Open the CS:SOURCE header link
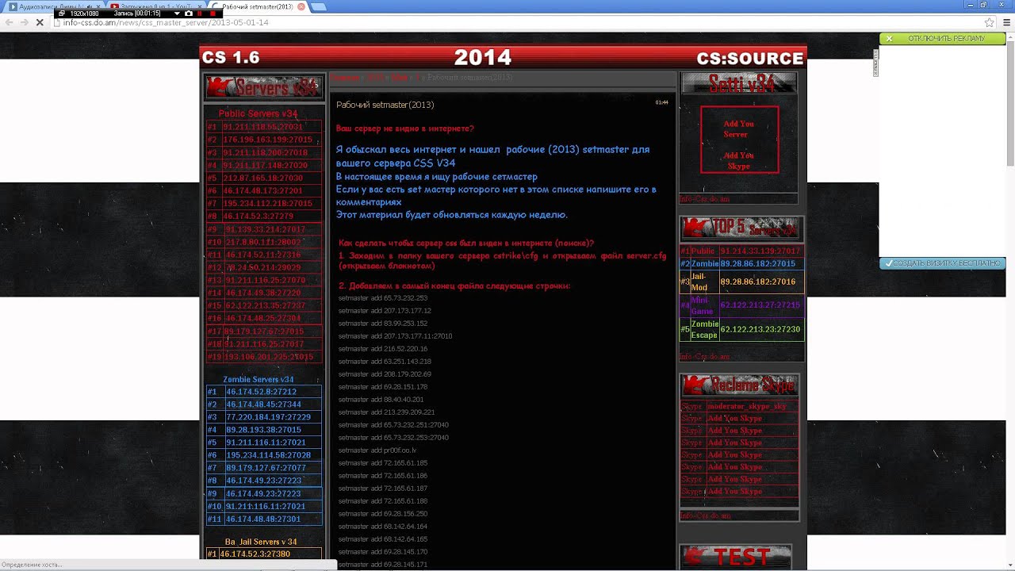Screen dimensions: 1015x571 pos(750,59)
